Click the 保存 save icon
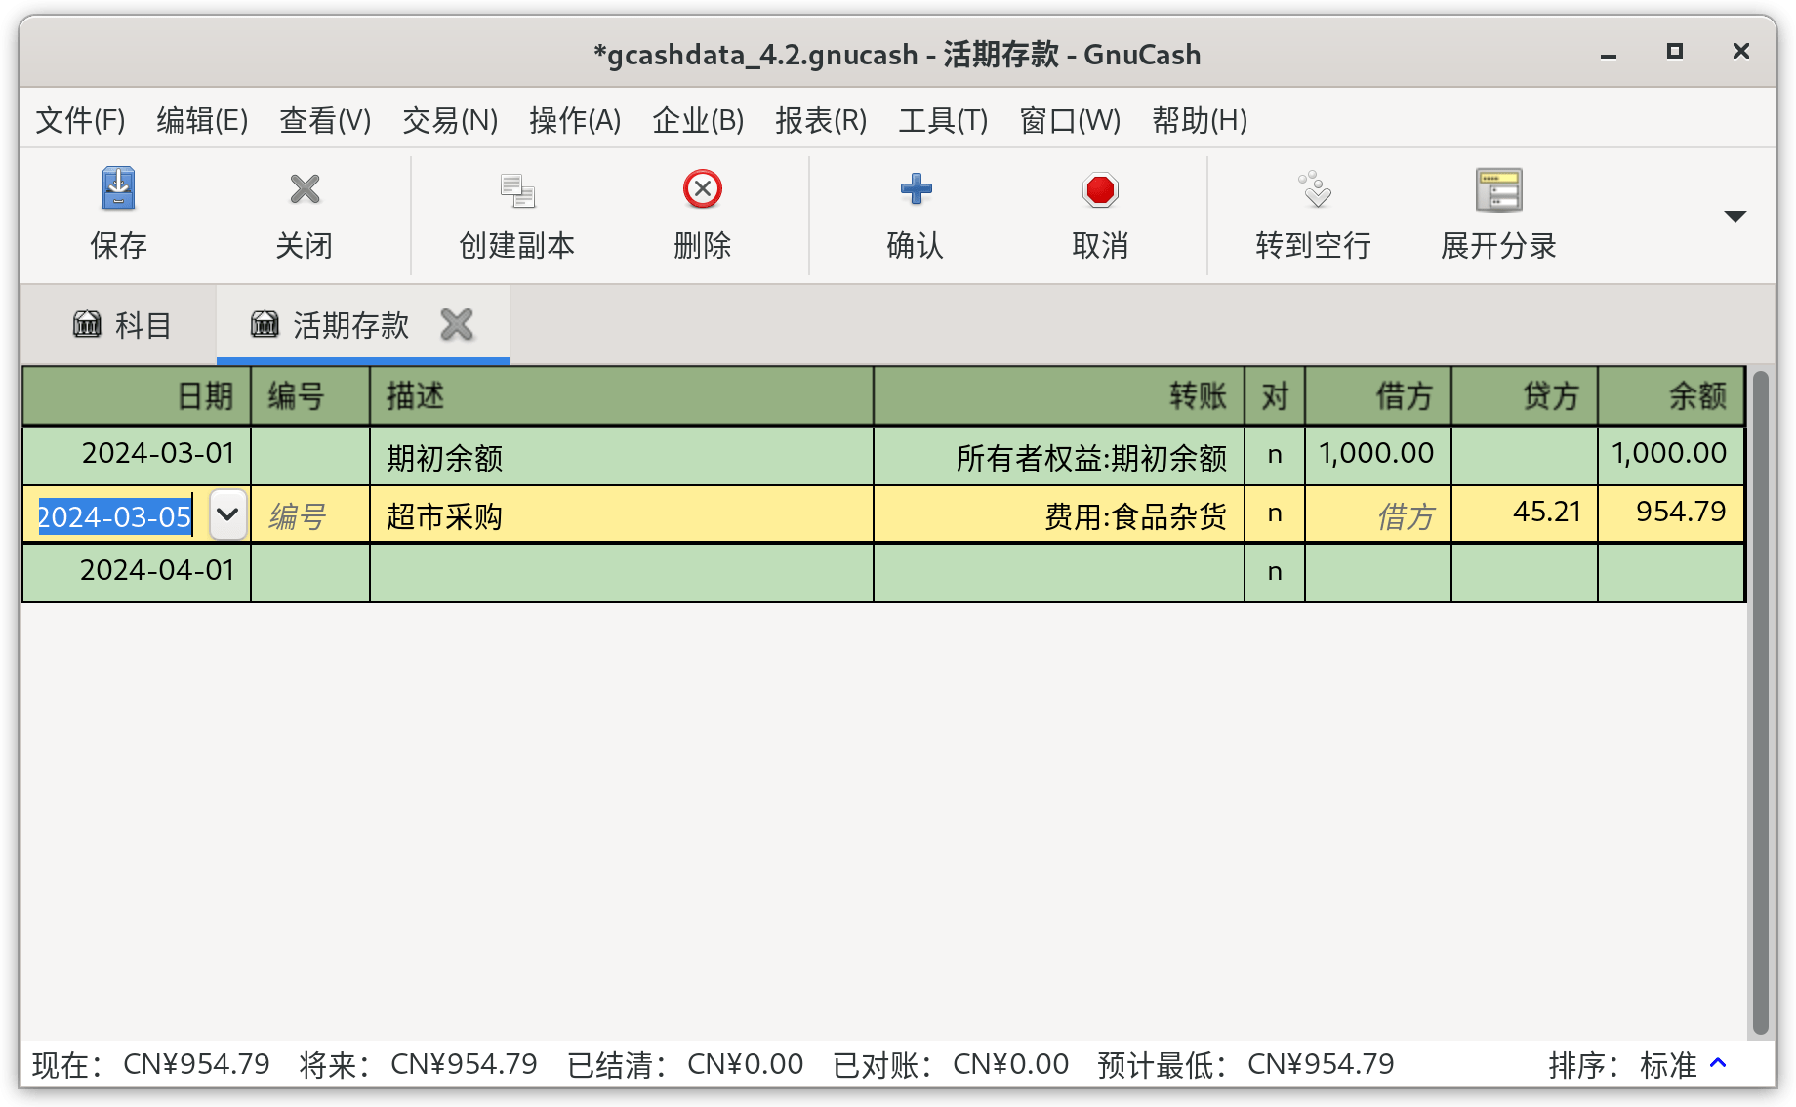Viewport: 1796px width, 1107px height. click(x=118, y=188)
